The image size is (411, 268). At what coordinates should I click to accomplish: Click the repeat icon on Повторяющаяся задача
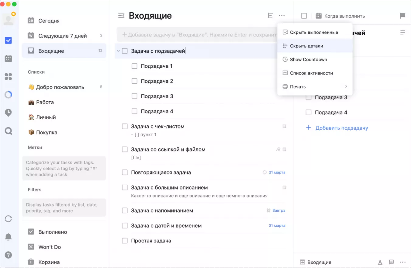[x=264, y=172]
